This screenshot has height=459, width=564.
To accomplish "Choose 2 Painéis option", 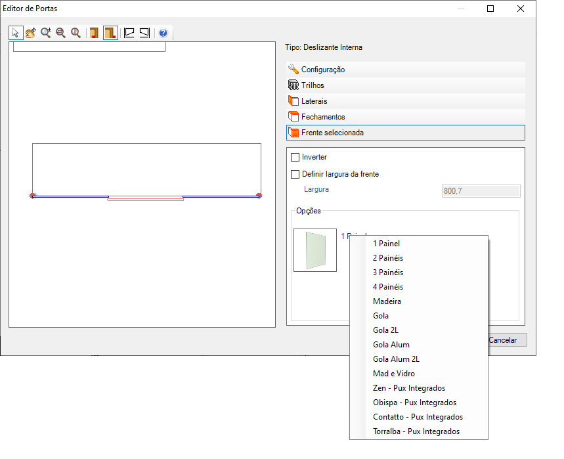I will pyautogui.click(x=419, y=258).
